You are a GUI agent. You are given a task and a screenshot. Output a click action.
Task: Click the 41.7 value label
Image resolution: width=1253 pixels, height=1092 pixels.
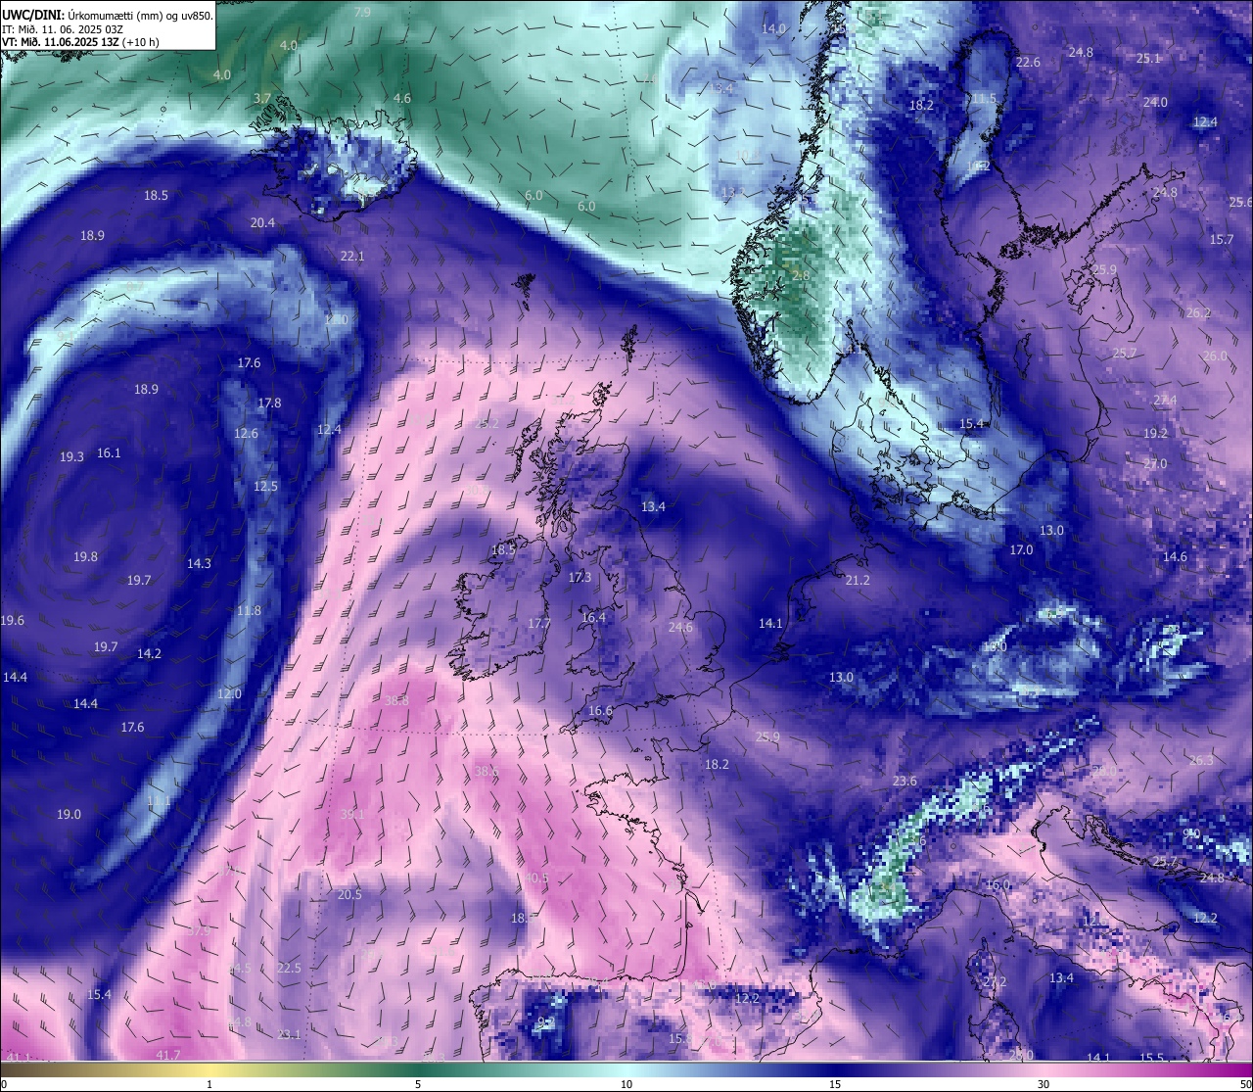click(168, 1056)
